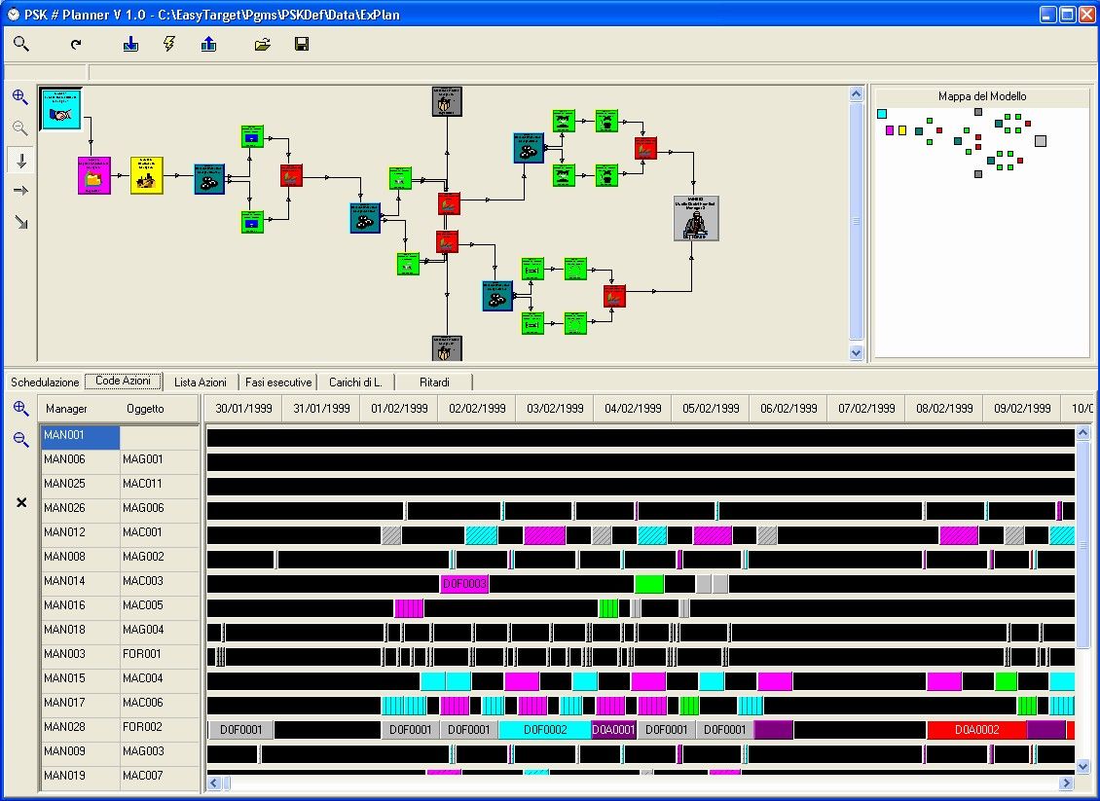Click the Gantt horizontal scrollbar left arrow
The image size is (1100, 801).
pyautogui.click(x=215, y=783)
